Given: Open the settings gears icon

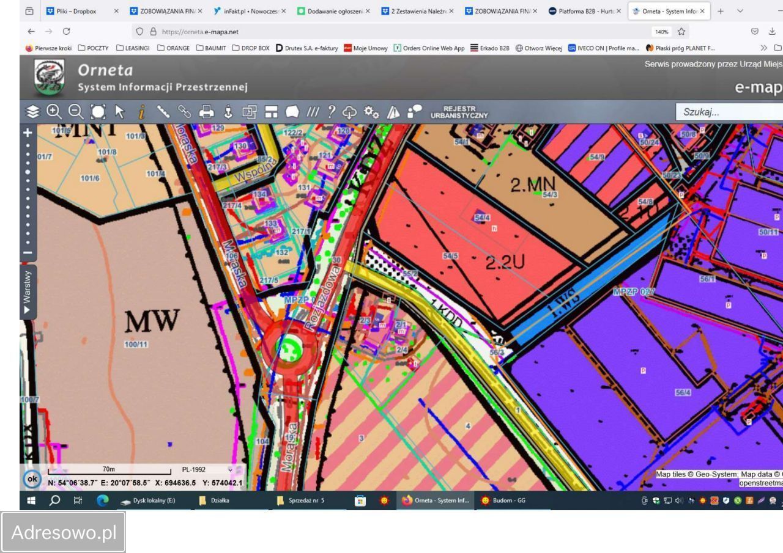Looking at the screenshot, I should pos(371,112).
